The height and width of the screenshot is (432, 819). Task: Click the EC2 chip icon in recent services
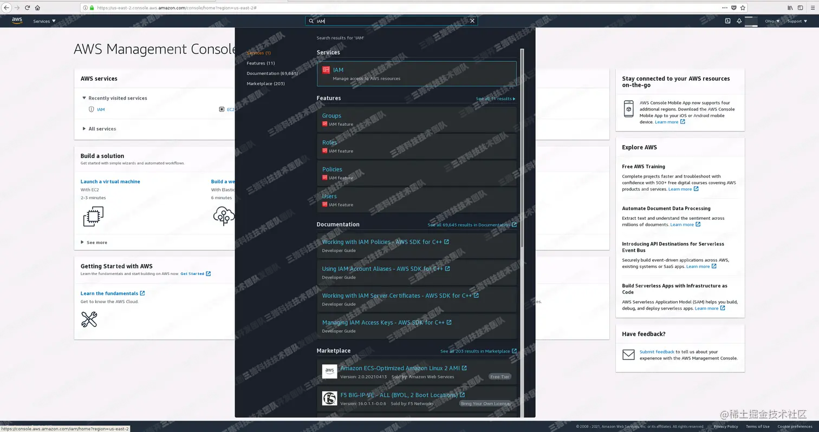tap(222, 109)
